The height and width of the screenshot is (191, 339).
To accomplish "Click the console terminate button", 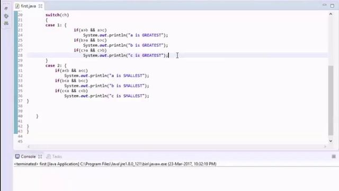I will [x=334, y=157].
